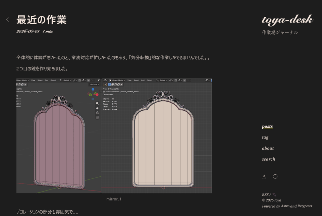Image resolution: width=322 pixels, height=216 pixels.
Task: Click the line デコレーションの部分も雰囲気で
Action: coord(47,212)
